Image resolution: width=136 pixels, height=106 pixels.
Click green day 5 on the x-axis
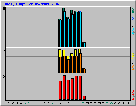(25, 103)
